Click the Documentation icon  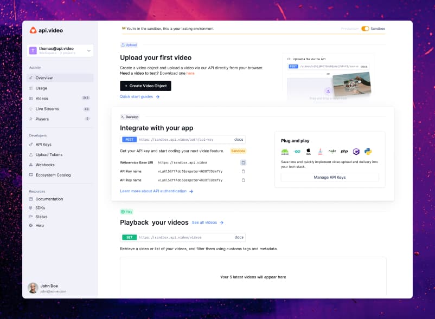[x=31, y=199]
